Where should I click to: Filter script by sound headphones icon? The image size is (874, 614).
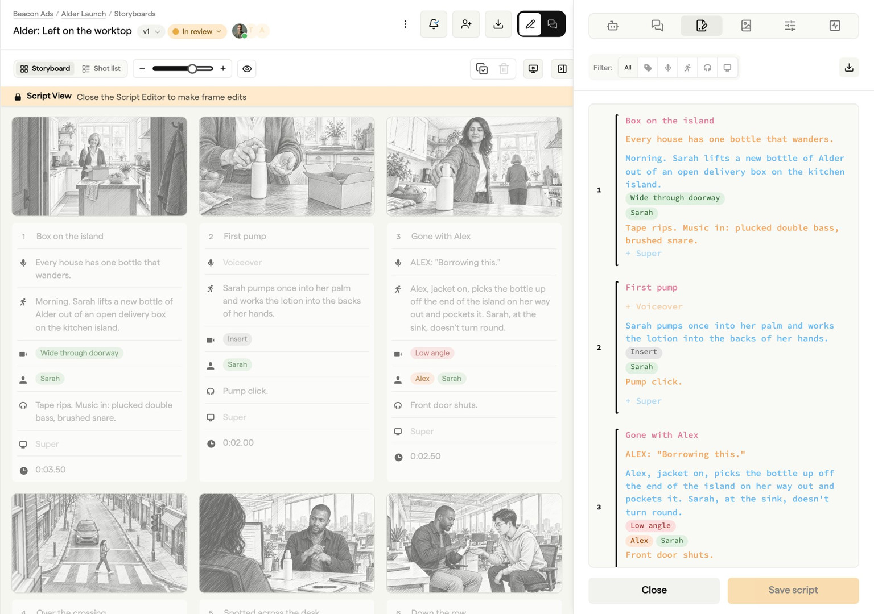[707, 68]
